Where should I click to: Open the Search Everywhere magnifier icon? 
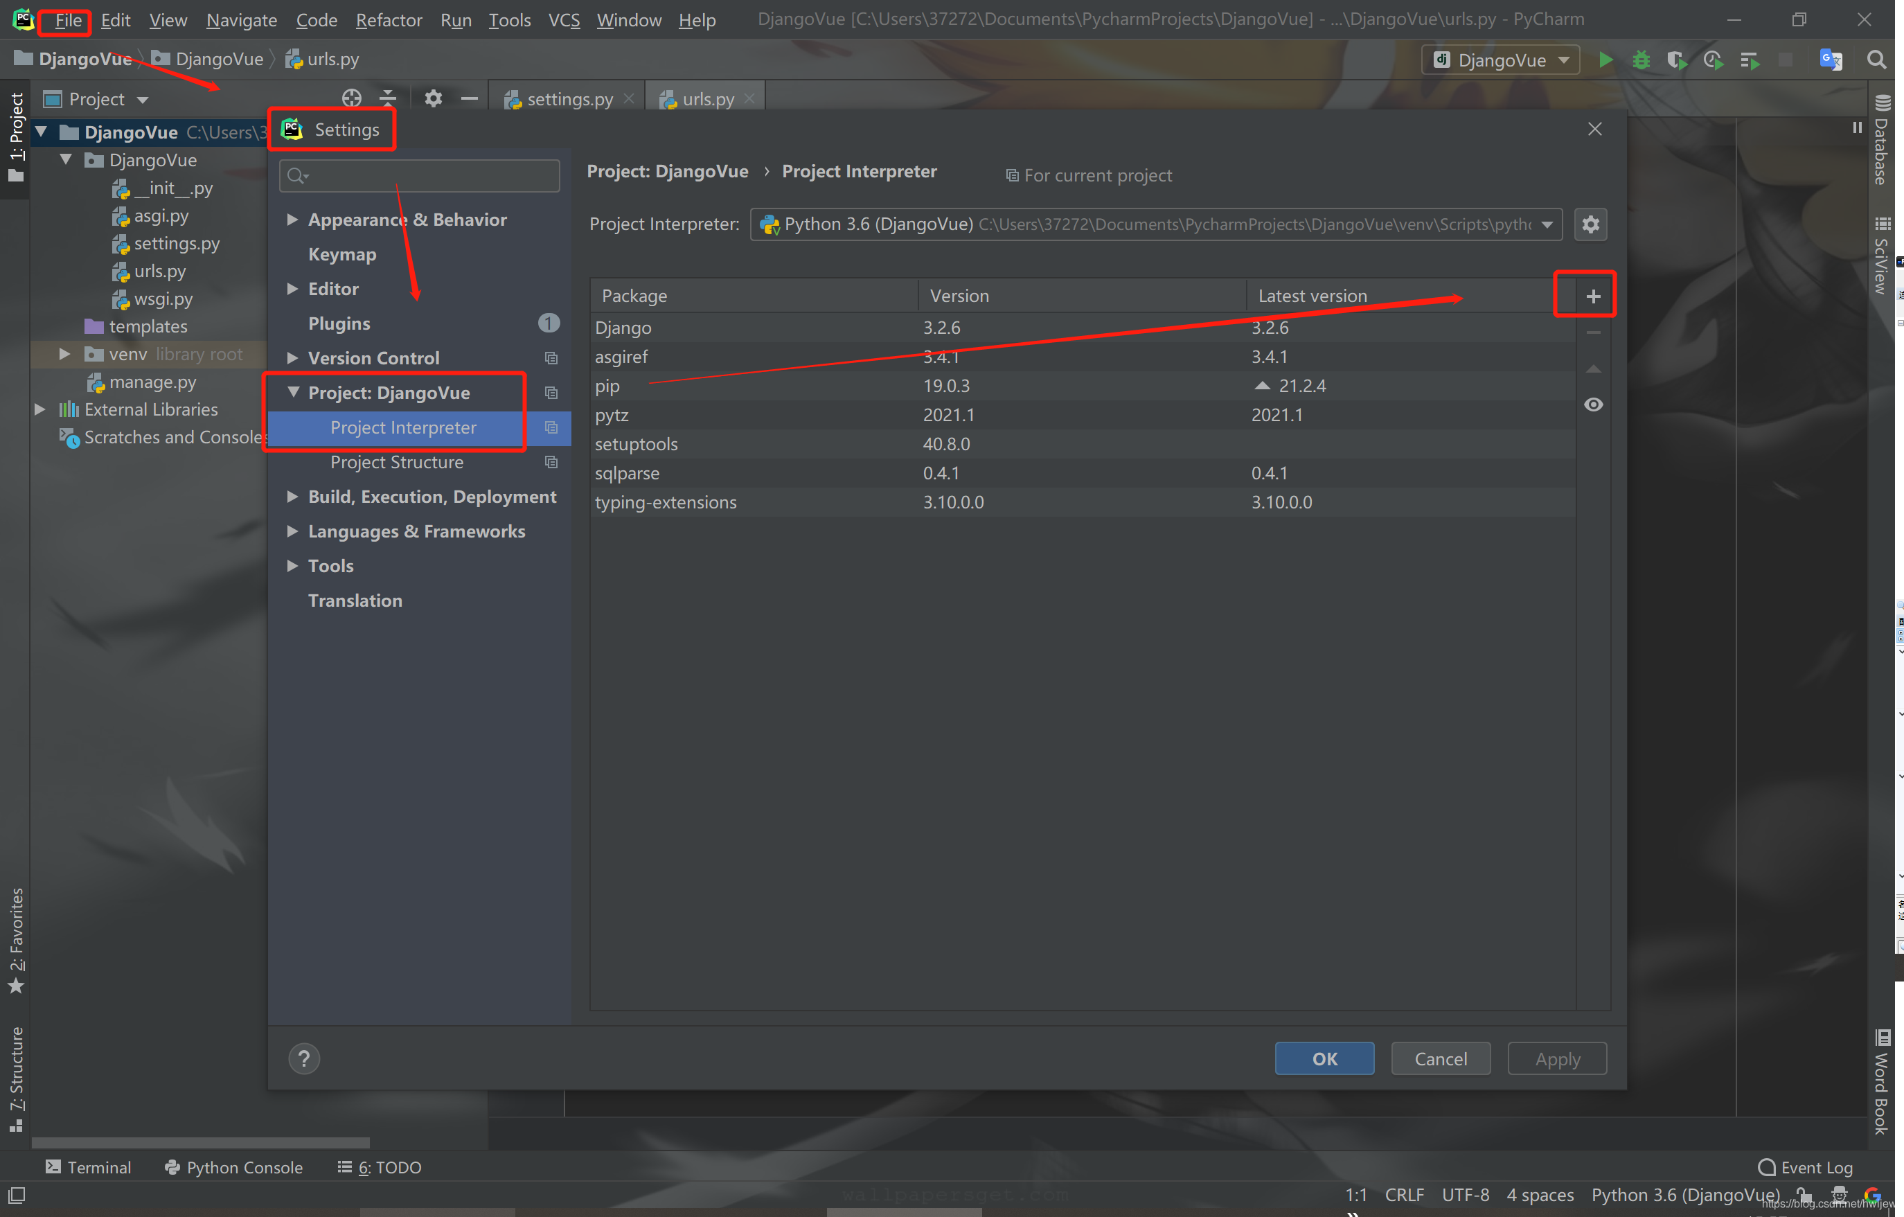1876,60
